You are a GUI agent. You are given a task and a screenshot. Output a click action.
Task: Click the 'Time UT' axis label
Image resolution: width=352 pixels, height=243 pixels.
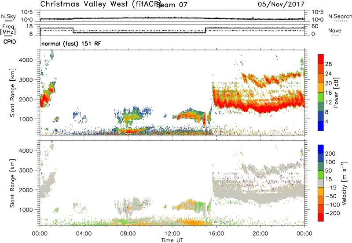pyautogui.click(x=172, y=240)
